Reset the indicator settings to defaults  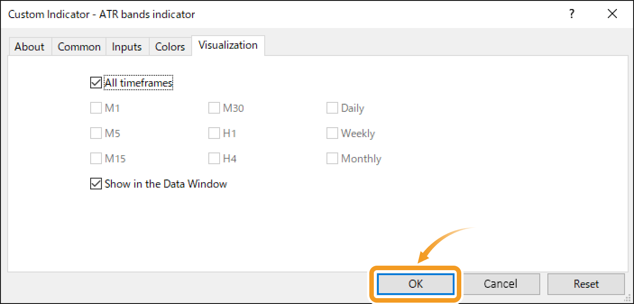(x=586, y=284)
